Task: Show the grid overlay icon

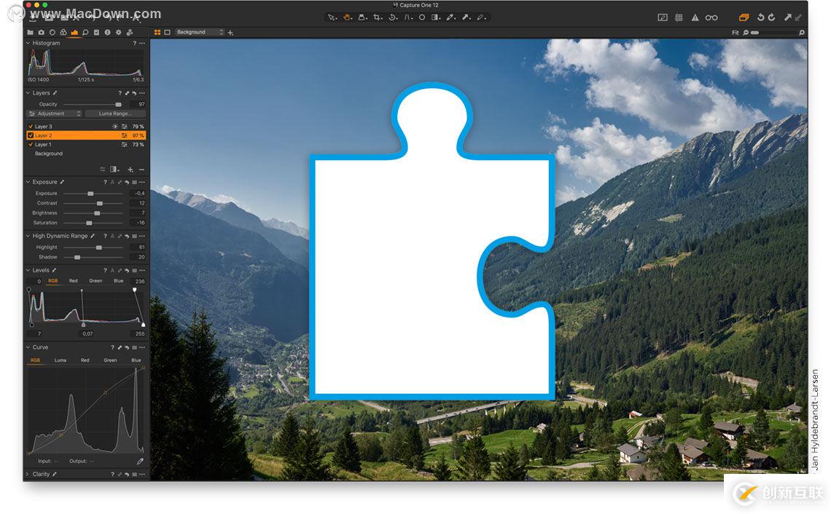Action: point(679,17)
